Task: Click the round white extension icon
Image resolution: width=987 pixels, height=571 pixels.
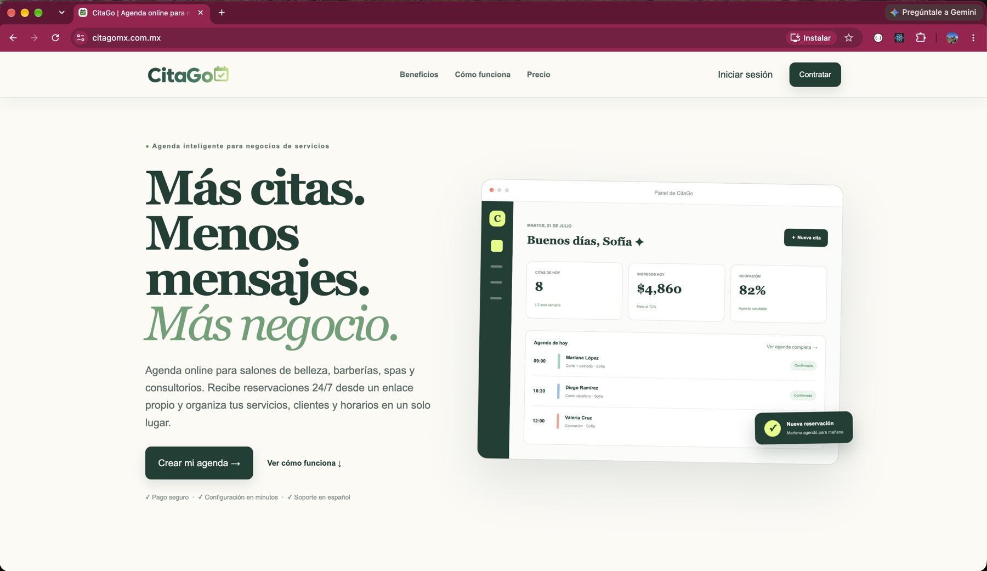Action: tap(878, 38)
